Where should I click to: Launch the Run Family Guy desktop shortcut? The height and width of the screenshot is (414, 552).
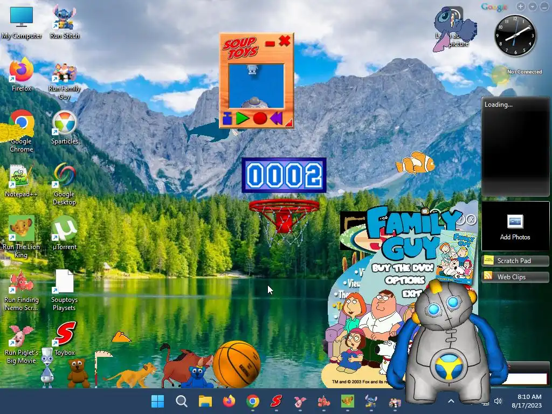pos(65,82)
